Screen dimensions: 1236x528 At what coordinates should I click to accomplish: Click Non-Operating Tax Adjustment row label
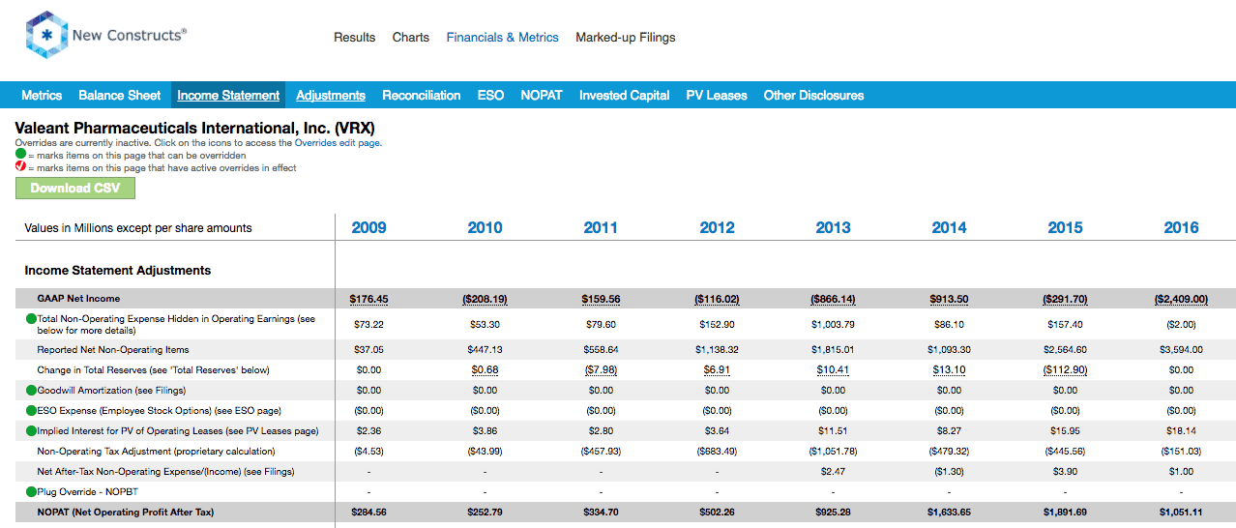156,451
